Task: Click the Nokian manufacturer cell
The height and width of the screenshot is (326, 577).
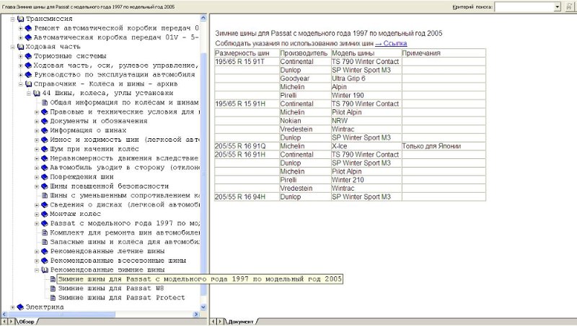Action: (305, 121)
